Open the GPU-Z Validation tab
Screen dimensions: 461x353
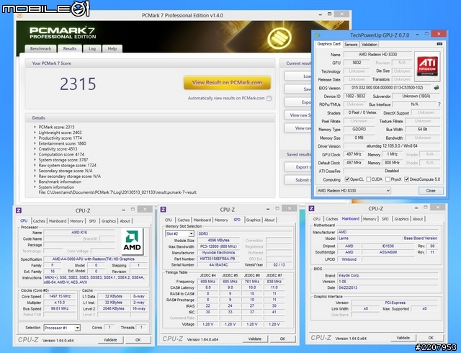coord(370,45)
